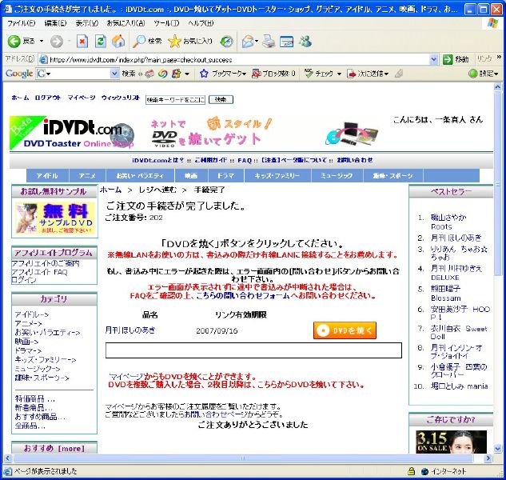Click the orange DVDを焼く button
This screenshot has width=506, height=480.
(x=345, y=330)
